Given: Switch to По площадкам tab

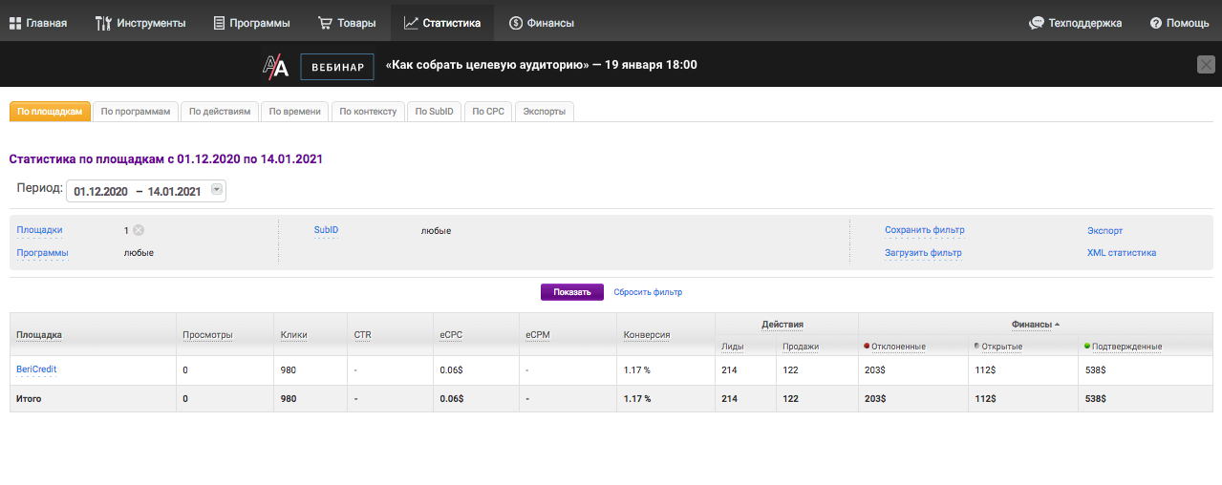Looking at the screenshot, I should pos(50,112).
